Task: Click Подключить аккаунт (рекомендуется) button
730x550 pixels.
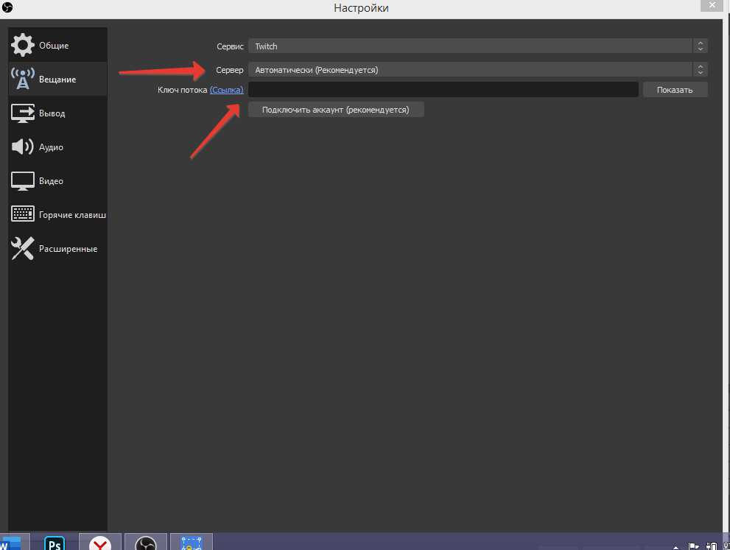Action: pyautogui.click(x=336, y=110)
